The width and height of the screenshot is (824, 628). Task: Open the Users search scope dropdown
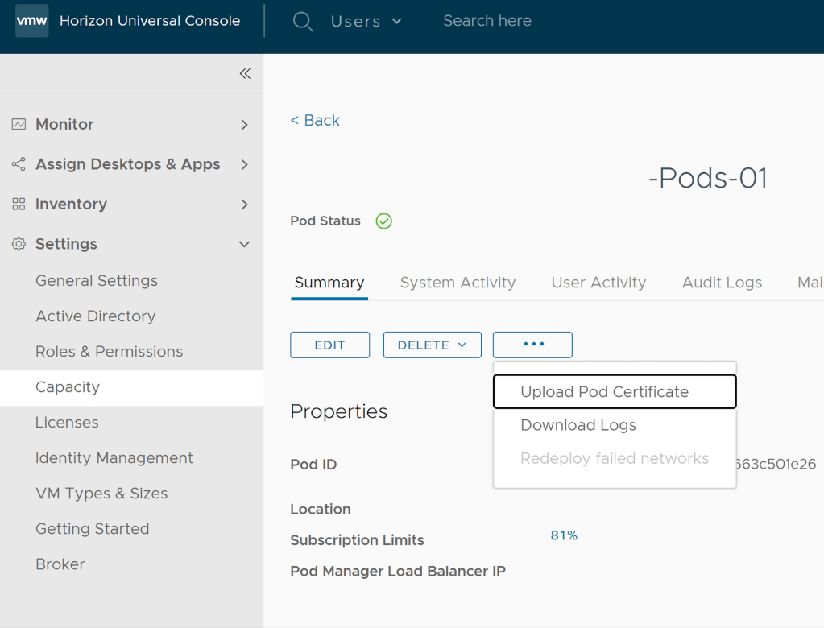(x=366, y=22)
